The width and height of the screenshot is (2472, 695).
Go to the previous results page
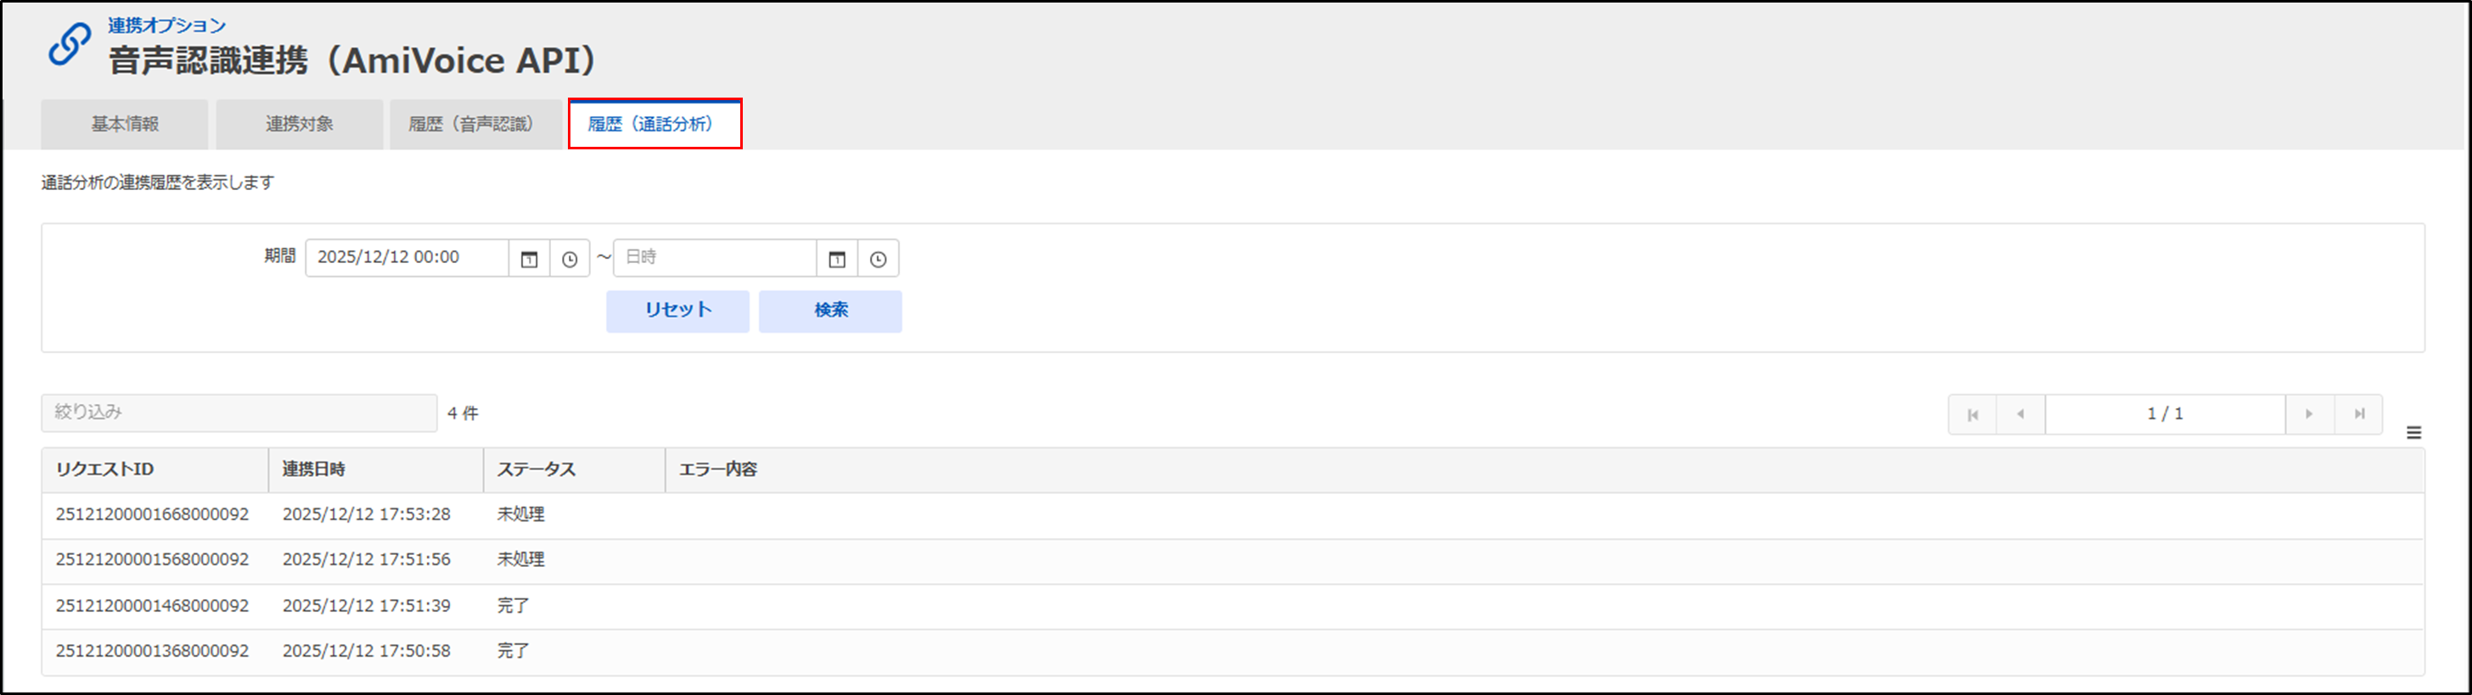click(x=2021, y=415)
